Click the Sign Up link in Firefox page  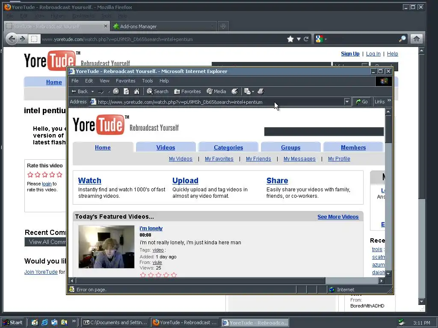coord(350,54)
